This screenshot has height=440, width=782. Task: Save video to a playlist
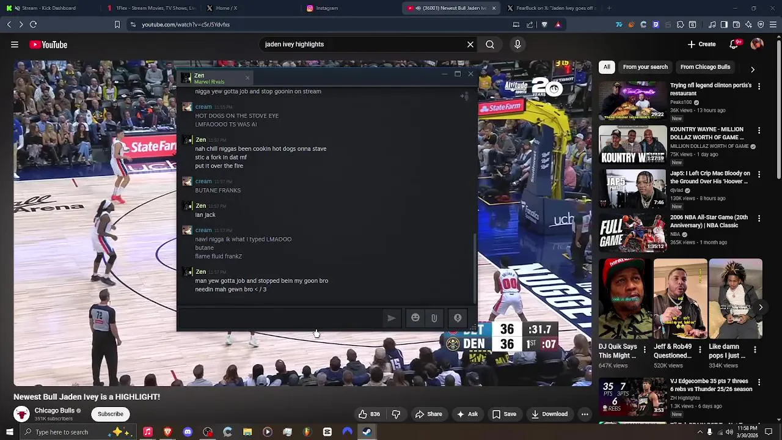pos(504,414)
